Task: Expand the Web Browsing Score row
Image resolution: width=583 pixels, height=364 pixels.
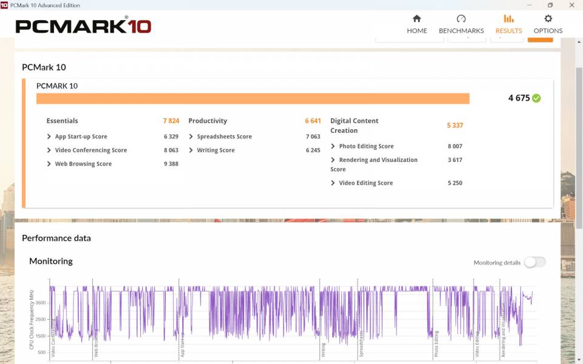Action: (49, 164)
